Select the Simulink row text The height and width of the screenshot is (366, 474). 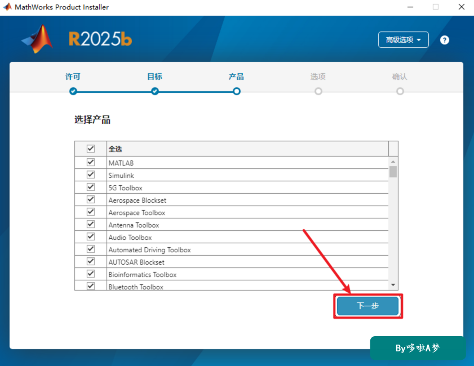click(121, 176)
